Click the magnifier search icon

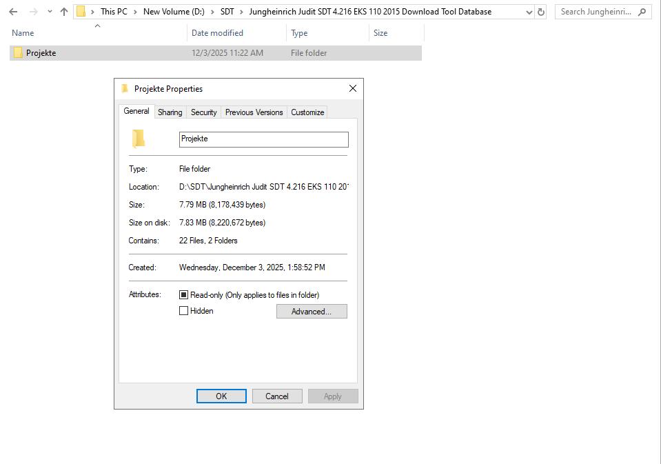pos(642,12)
